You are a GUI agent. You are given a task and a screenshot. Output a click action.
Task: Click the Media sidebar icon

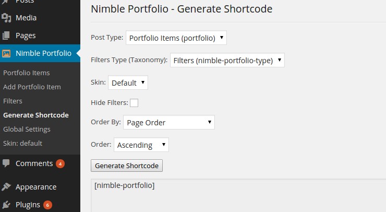(x=6, y=18)
